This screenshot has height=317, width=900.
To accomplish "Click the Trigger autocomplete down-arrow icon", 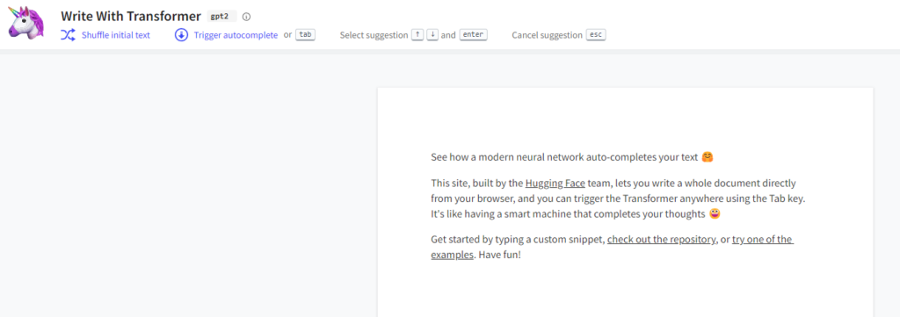I will 181,35.
